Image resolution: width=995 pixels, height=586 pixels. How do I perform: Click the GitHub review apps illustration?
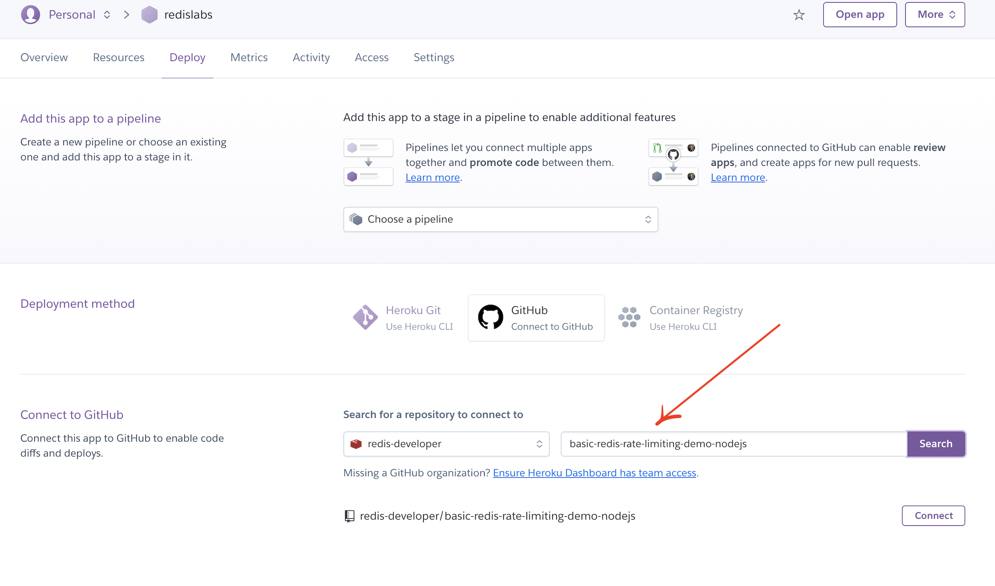(x=673, y=162)
